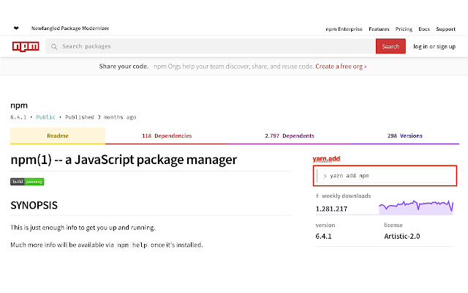
Task: Open the npm logo home link
Action: [x=26, y=46]
